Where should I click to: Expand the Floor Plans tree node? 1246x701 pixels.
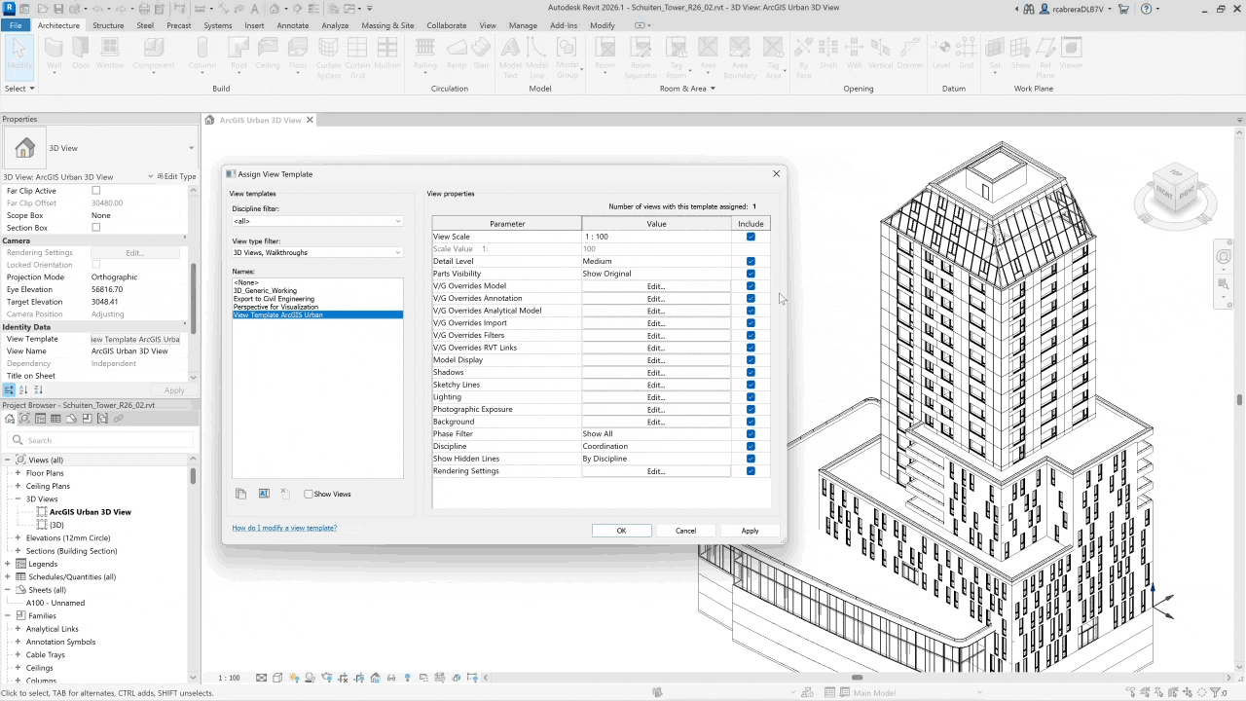[x=18, y=473]
